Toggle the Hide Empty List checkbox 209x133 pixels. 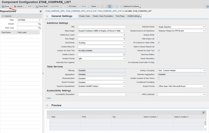(x=159, y=39)
